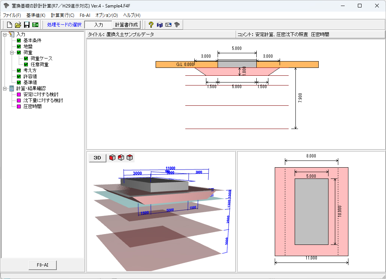Switch to 計算書作成 mode

(x=127, y=25)
